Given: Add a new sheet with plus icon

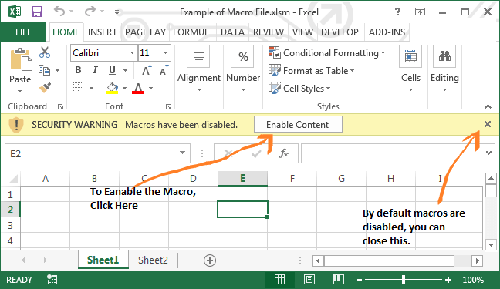Looking at the screenshot, I should (x=210, y=260).
